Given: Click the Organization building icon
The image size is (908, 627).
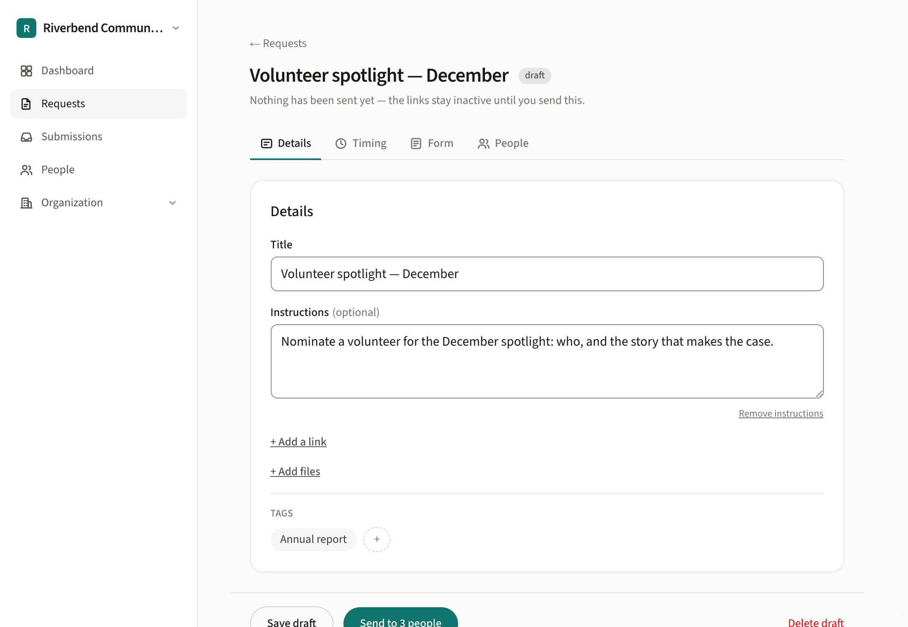Looking at the screenshot, I should (26, 203).
